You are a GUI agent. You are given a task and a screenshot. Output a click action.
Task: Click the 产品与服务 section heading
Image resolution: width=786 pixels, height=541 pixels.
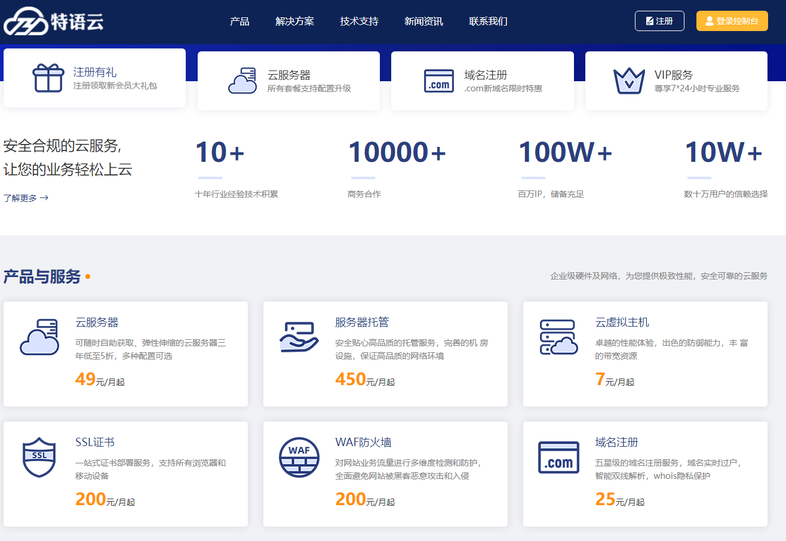click(x=42, y=276)
